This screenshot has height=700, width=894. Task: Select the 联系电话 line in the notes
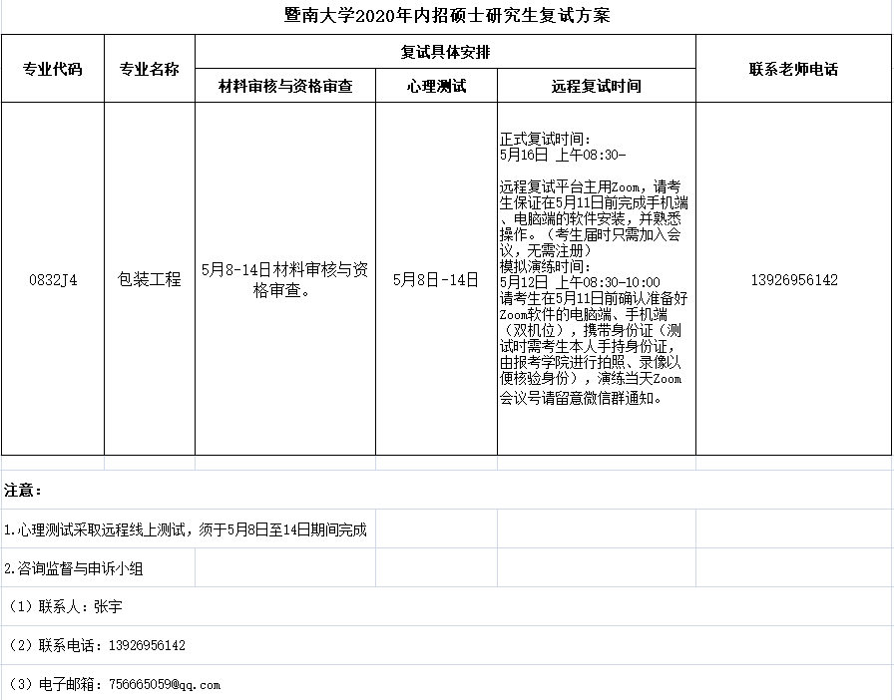click(x=97, y=645)
